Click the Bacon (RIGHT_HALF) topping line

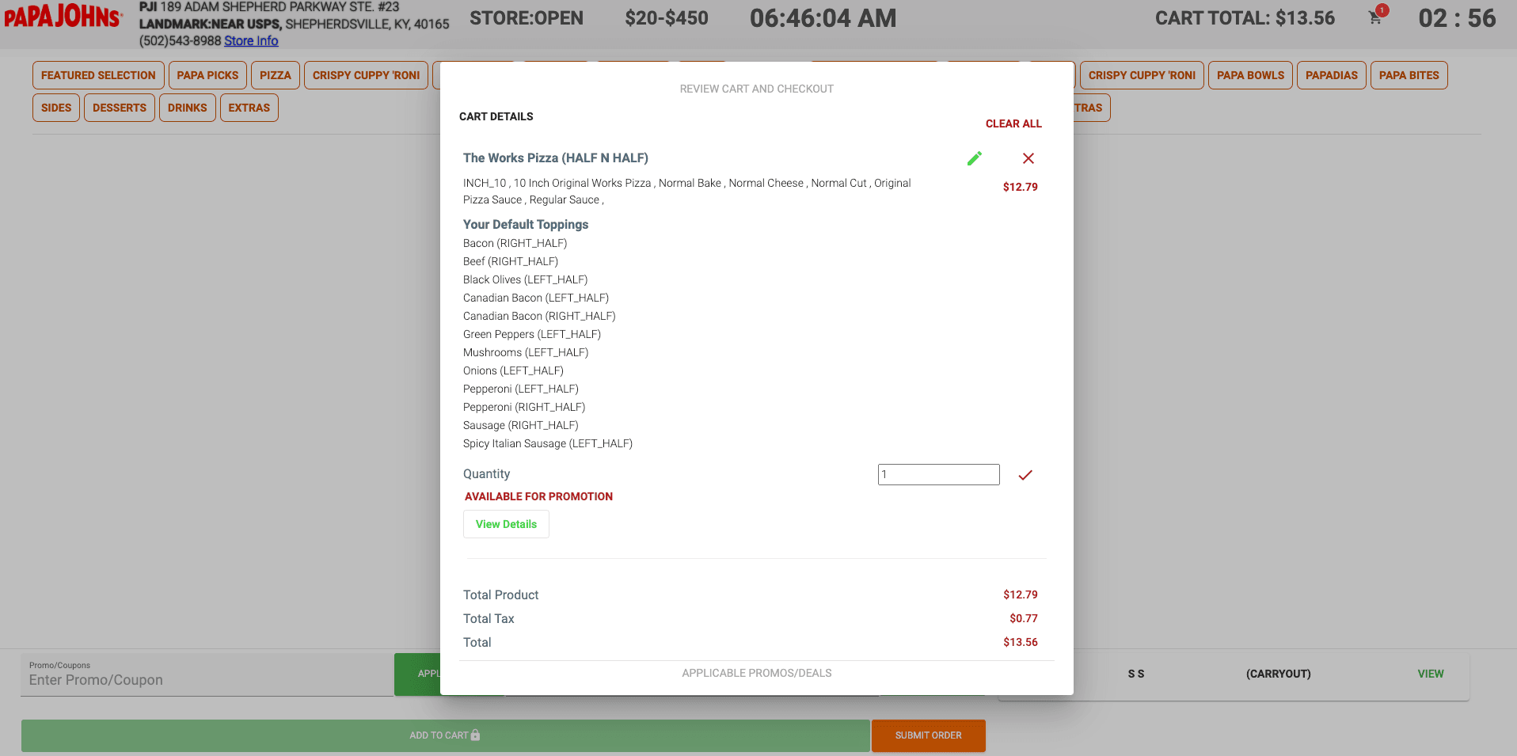click(x=515, y=243)
